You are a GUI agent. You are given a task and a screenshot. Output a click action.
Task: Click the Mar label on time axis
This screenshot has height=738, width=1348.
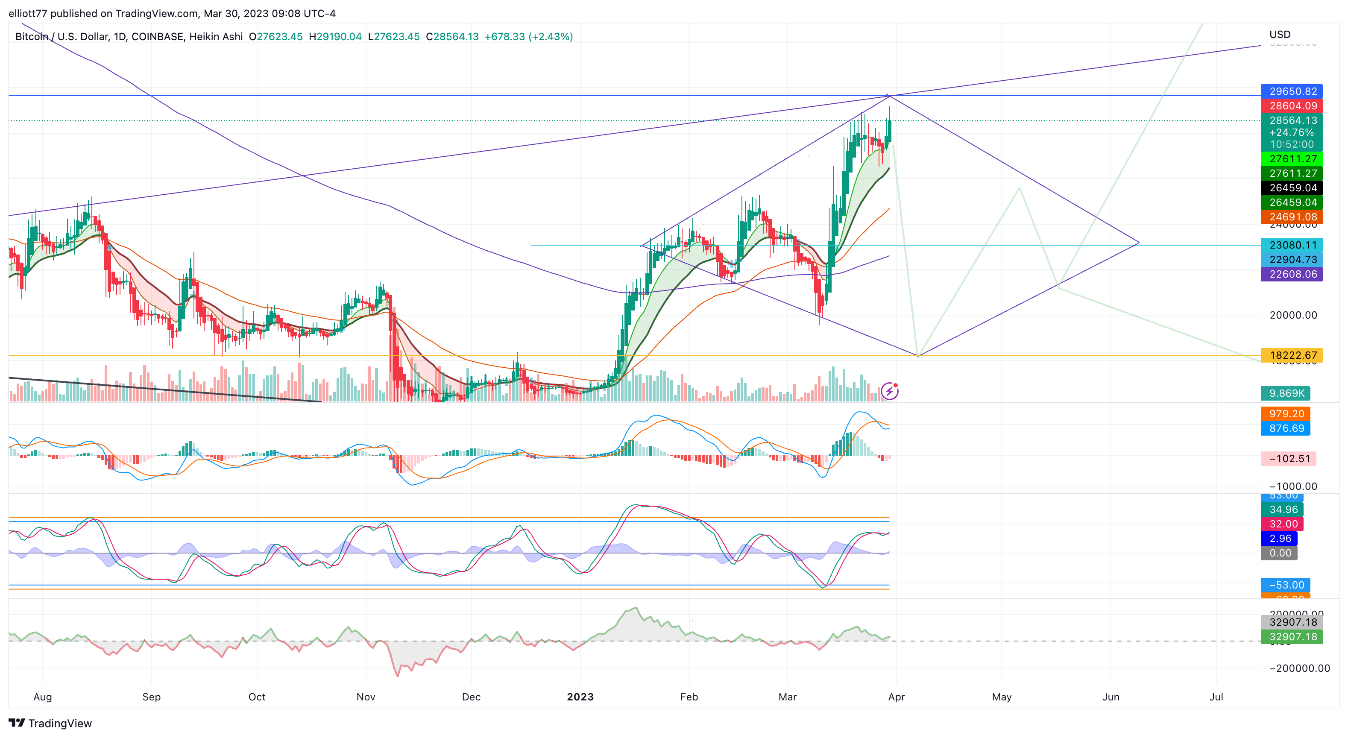coord(788,697)
